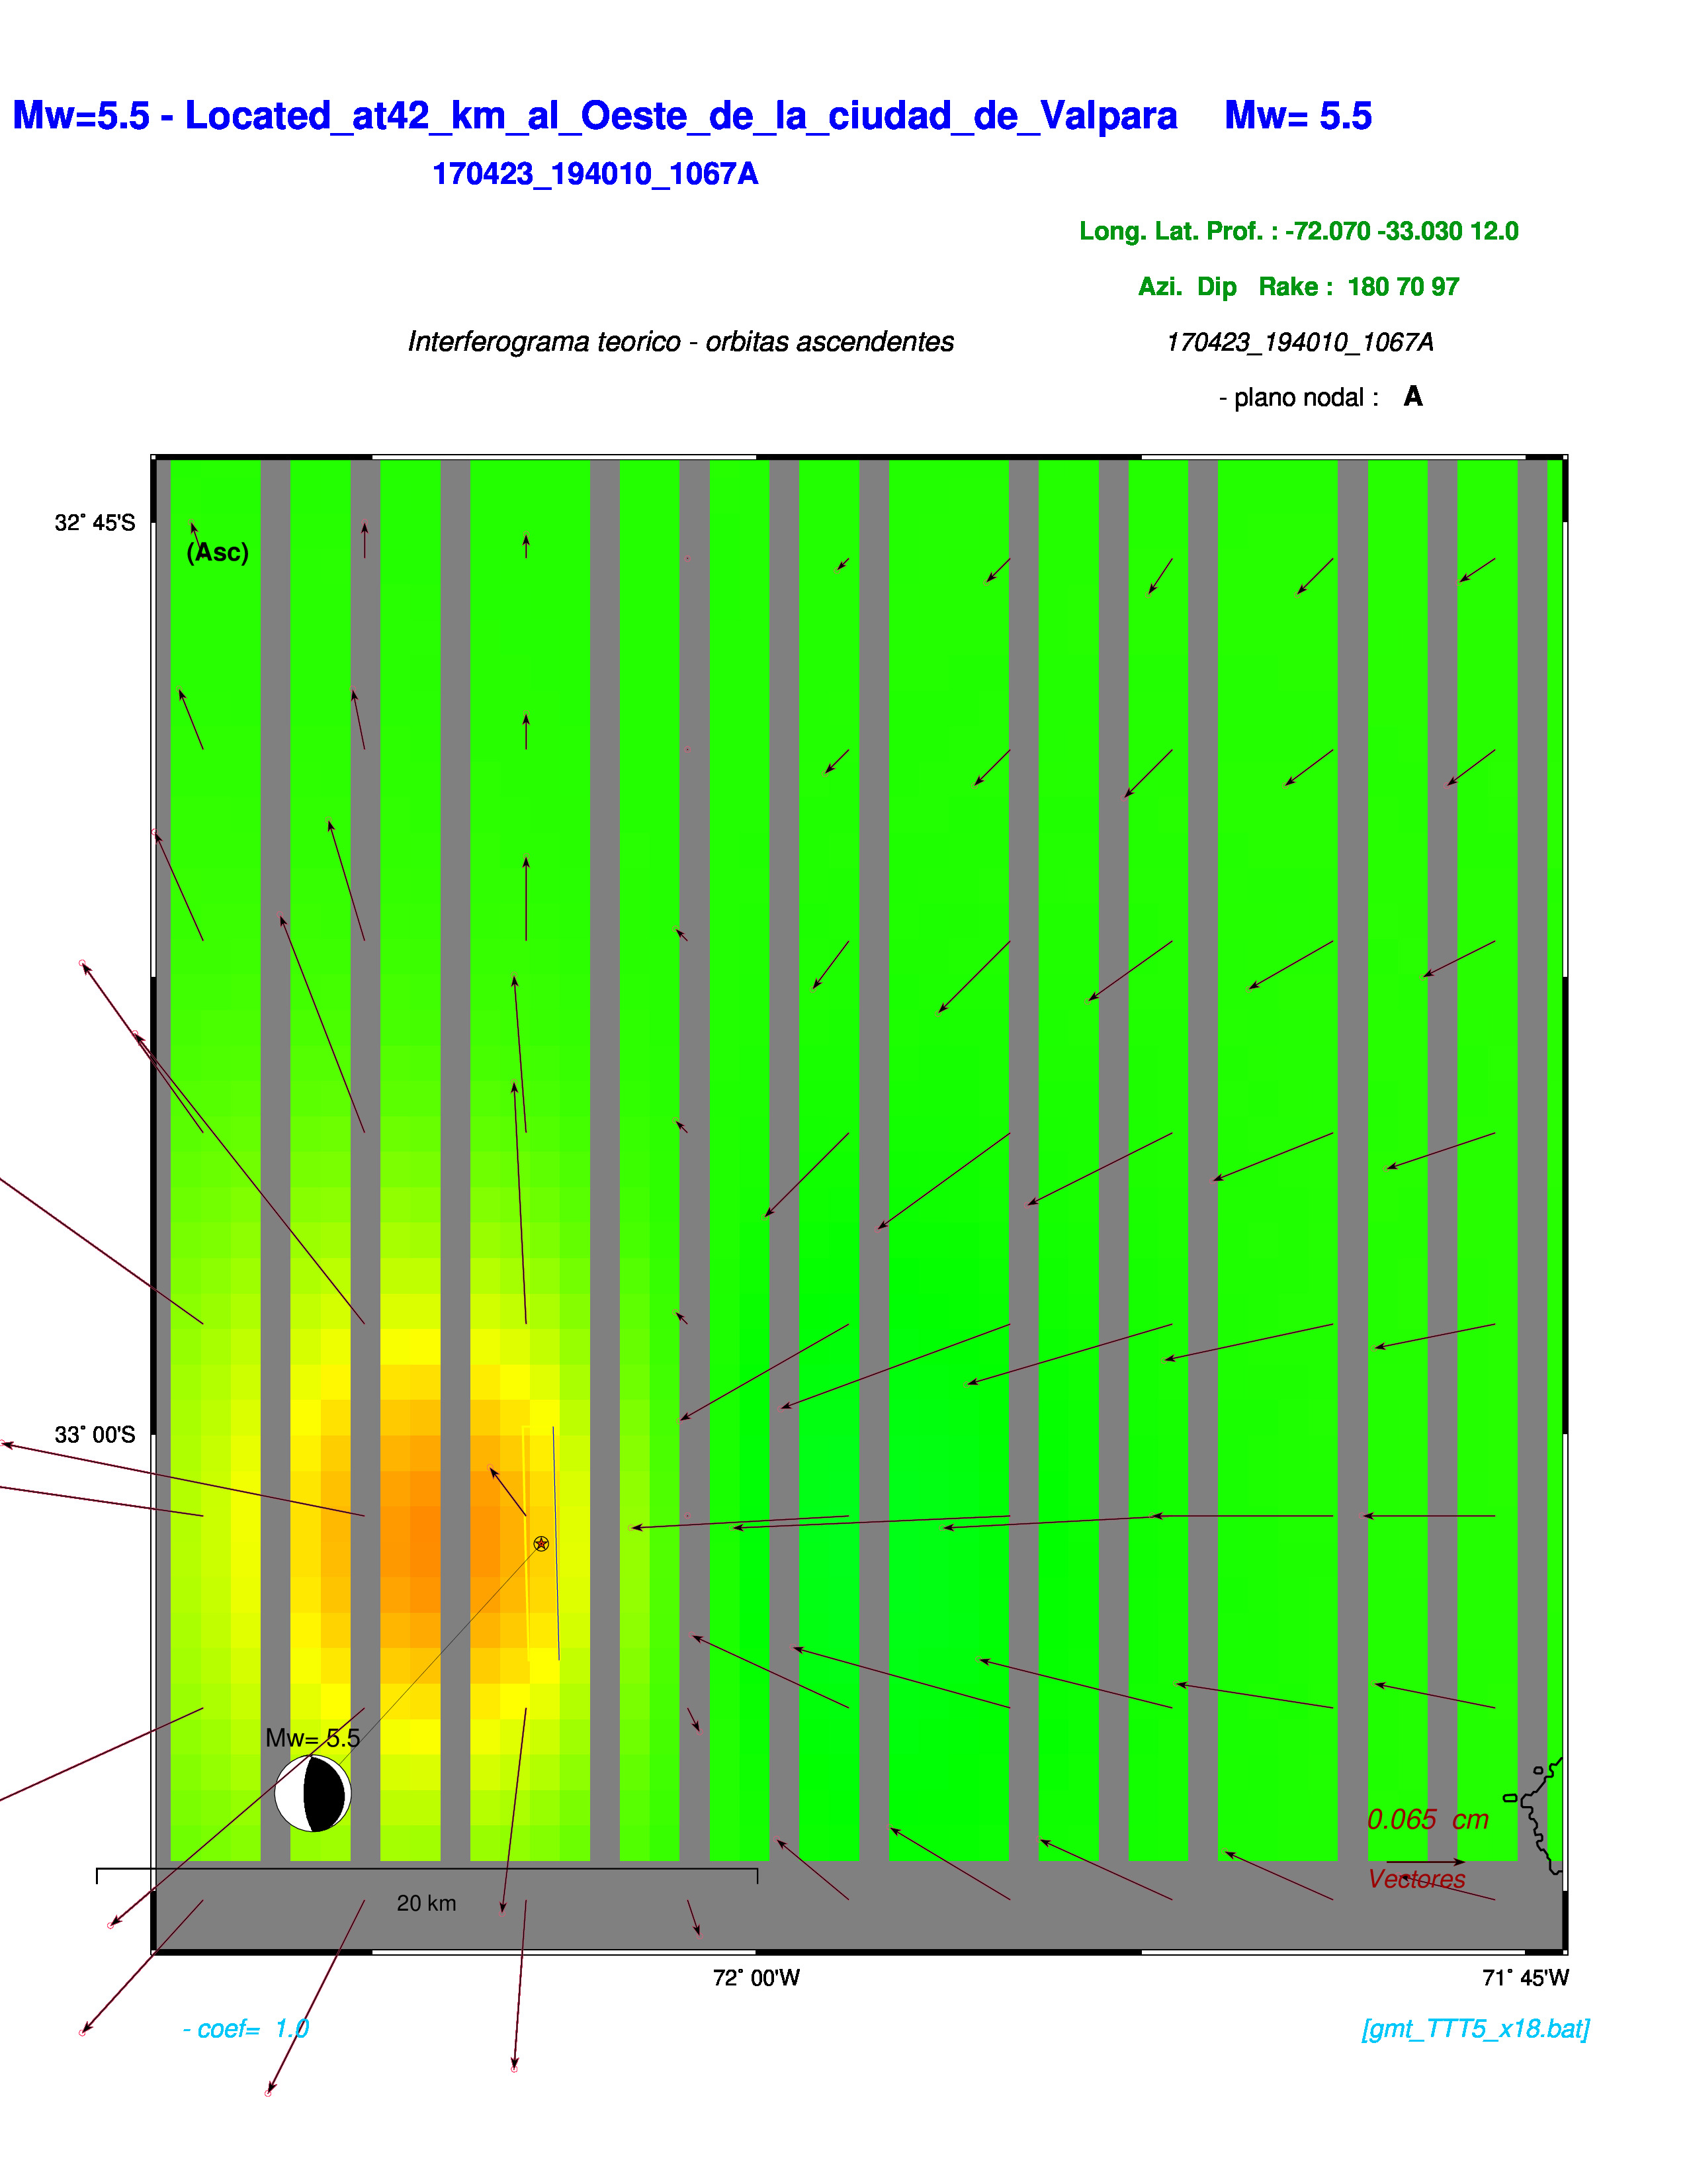Click the '32° 45'S' latitude label
1687x2184 pixels.
coord(95,523)
